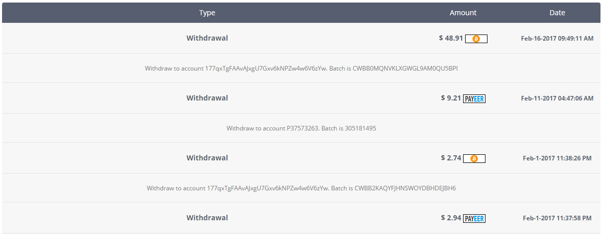
Task: Click the $2.74 withdrawal amount
Action: pyautogui.click(x=451, y=158)
